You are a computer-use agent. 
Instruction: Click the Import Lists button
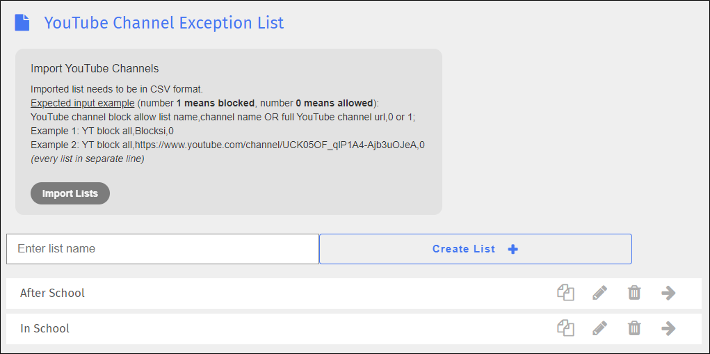pyautogui.click(x=70, y=193)
